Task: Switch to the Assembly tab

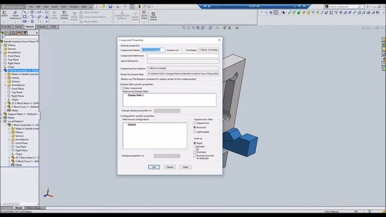Action: coord(6,27)
